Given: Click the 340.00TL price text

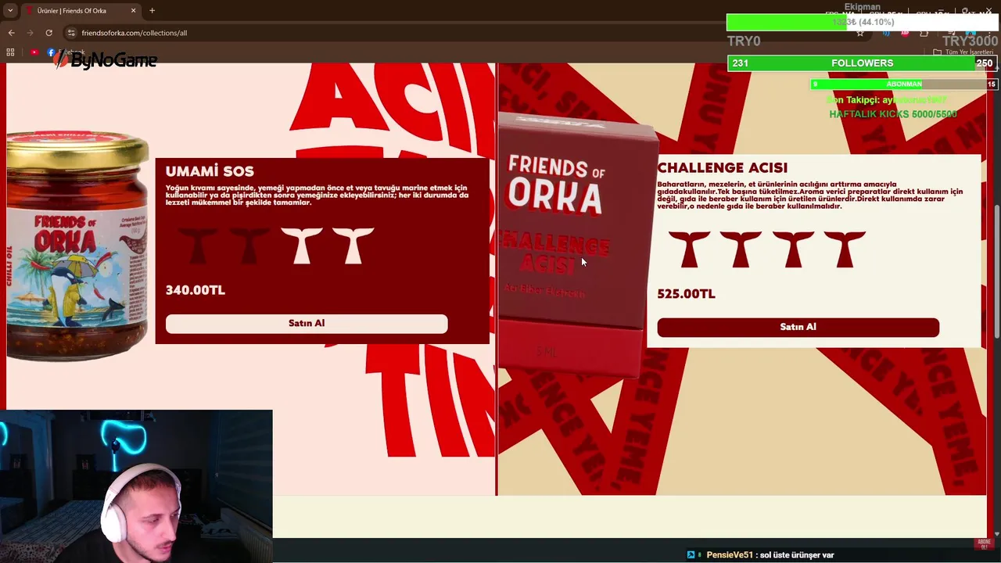Looking at the screenshot, I should [x=196, y=290].
